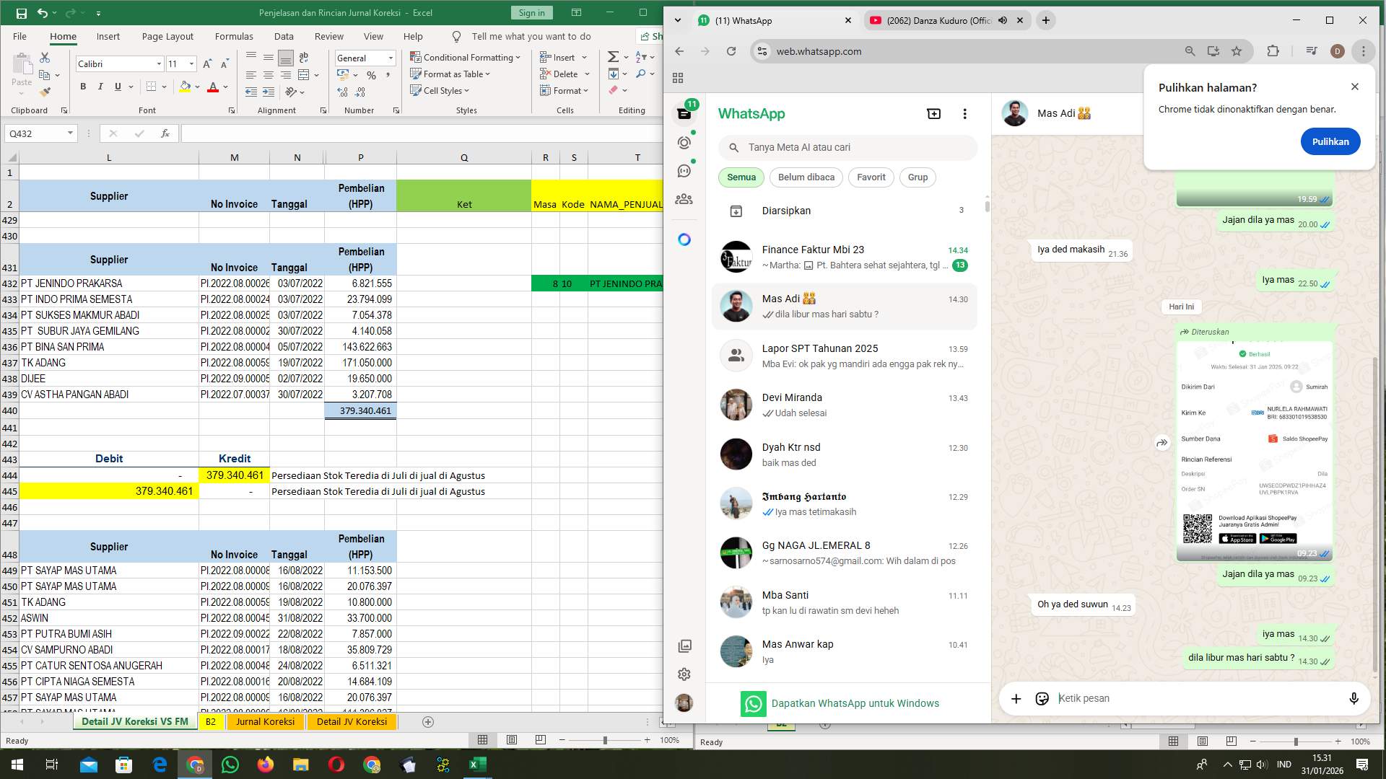Click the Pulihkan button
The width and height of the screenshot is (1386, 779).
tap(1330, 141)
